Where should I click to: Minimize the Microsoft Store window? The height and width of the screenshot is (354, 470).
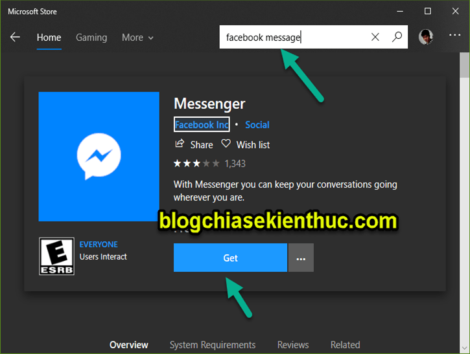pyautogui.click(x=400, y=12)
